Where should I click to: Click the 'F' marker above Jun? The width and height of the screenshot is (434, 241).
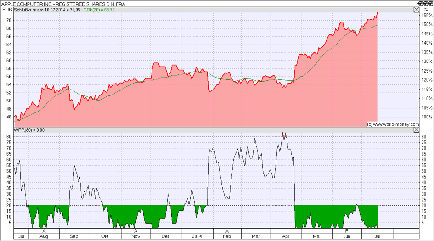point(347,231)
